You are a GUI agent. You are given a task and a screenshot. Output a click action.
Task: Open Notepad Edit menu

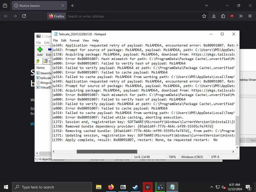pyautogui.click(x=64, y=40)
